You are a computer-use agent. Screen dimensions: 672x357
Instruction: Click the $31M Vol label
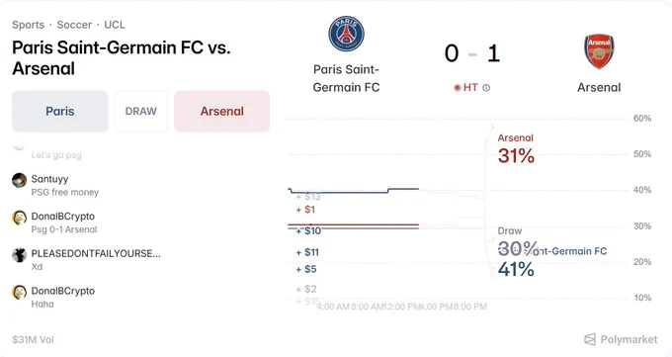click(x=33, y=340)
